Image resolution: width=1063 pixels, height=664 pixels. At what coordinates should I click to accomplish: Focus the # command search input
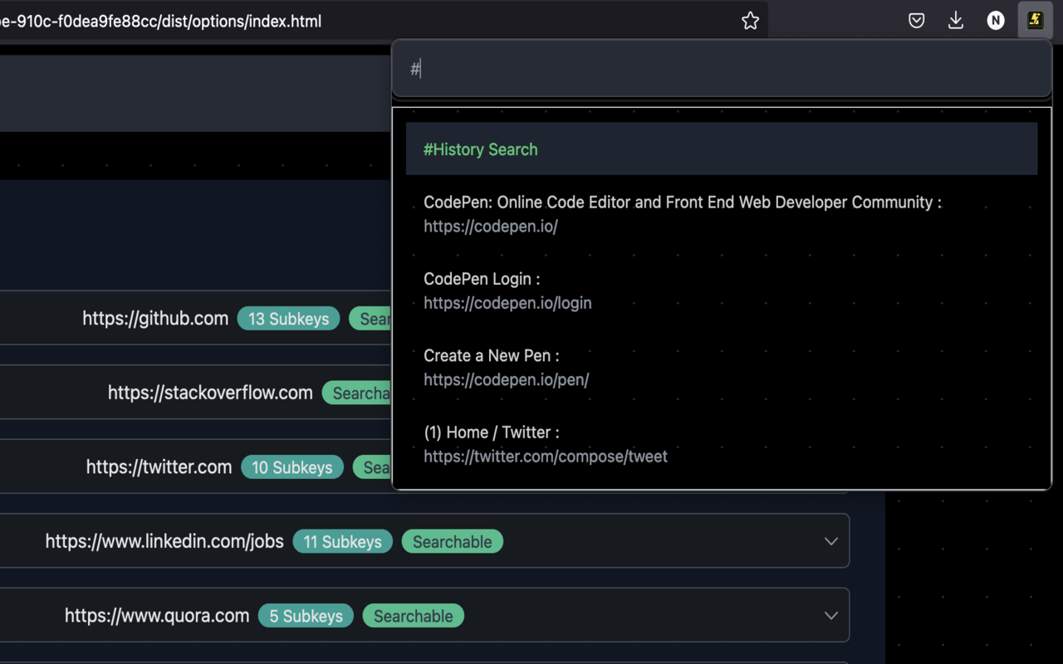pyautogui.click(x=722, y=69)
